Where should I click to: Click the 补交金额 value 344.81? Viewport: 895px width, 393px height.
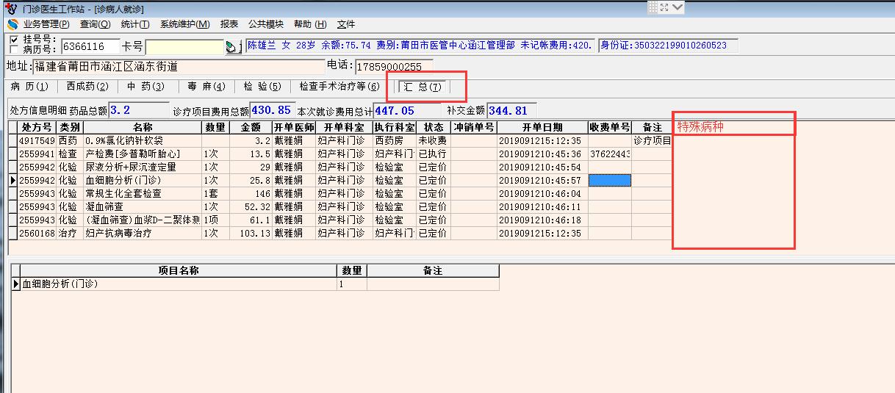pos(512,110)
